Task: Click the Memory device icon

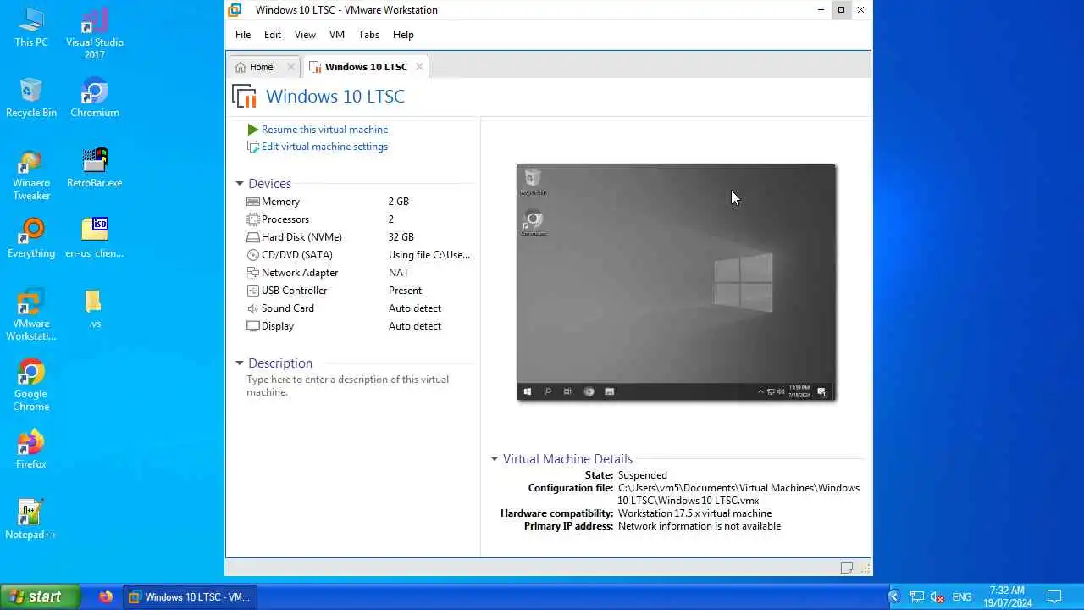Action: pos(253,202)
